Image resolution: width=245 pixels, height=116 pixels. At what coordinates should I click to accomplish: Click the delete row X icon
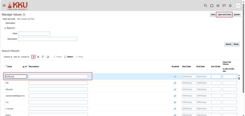tap(38, 57)
